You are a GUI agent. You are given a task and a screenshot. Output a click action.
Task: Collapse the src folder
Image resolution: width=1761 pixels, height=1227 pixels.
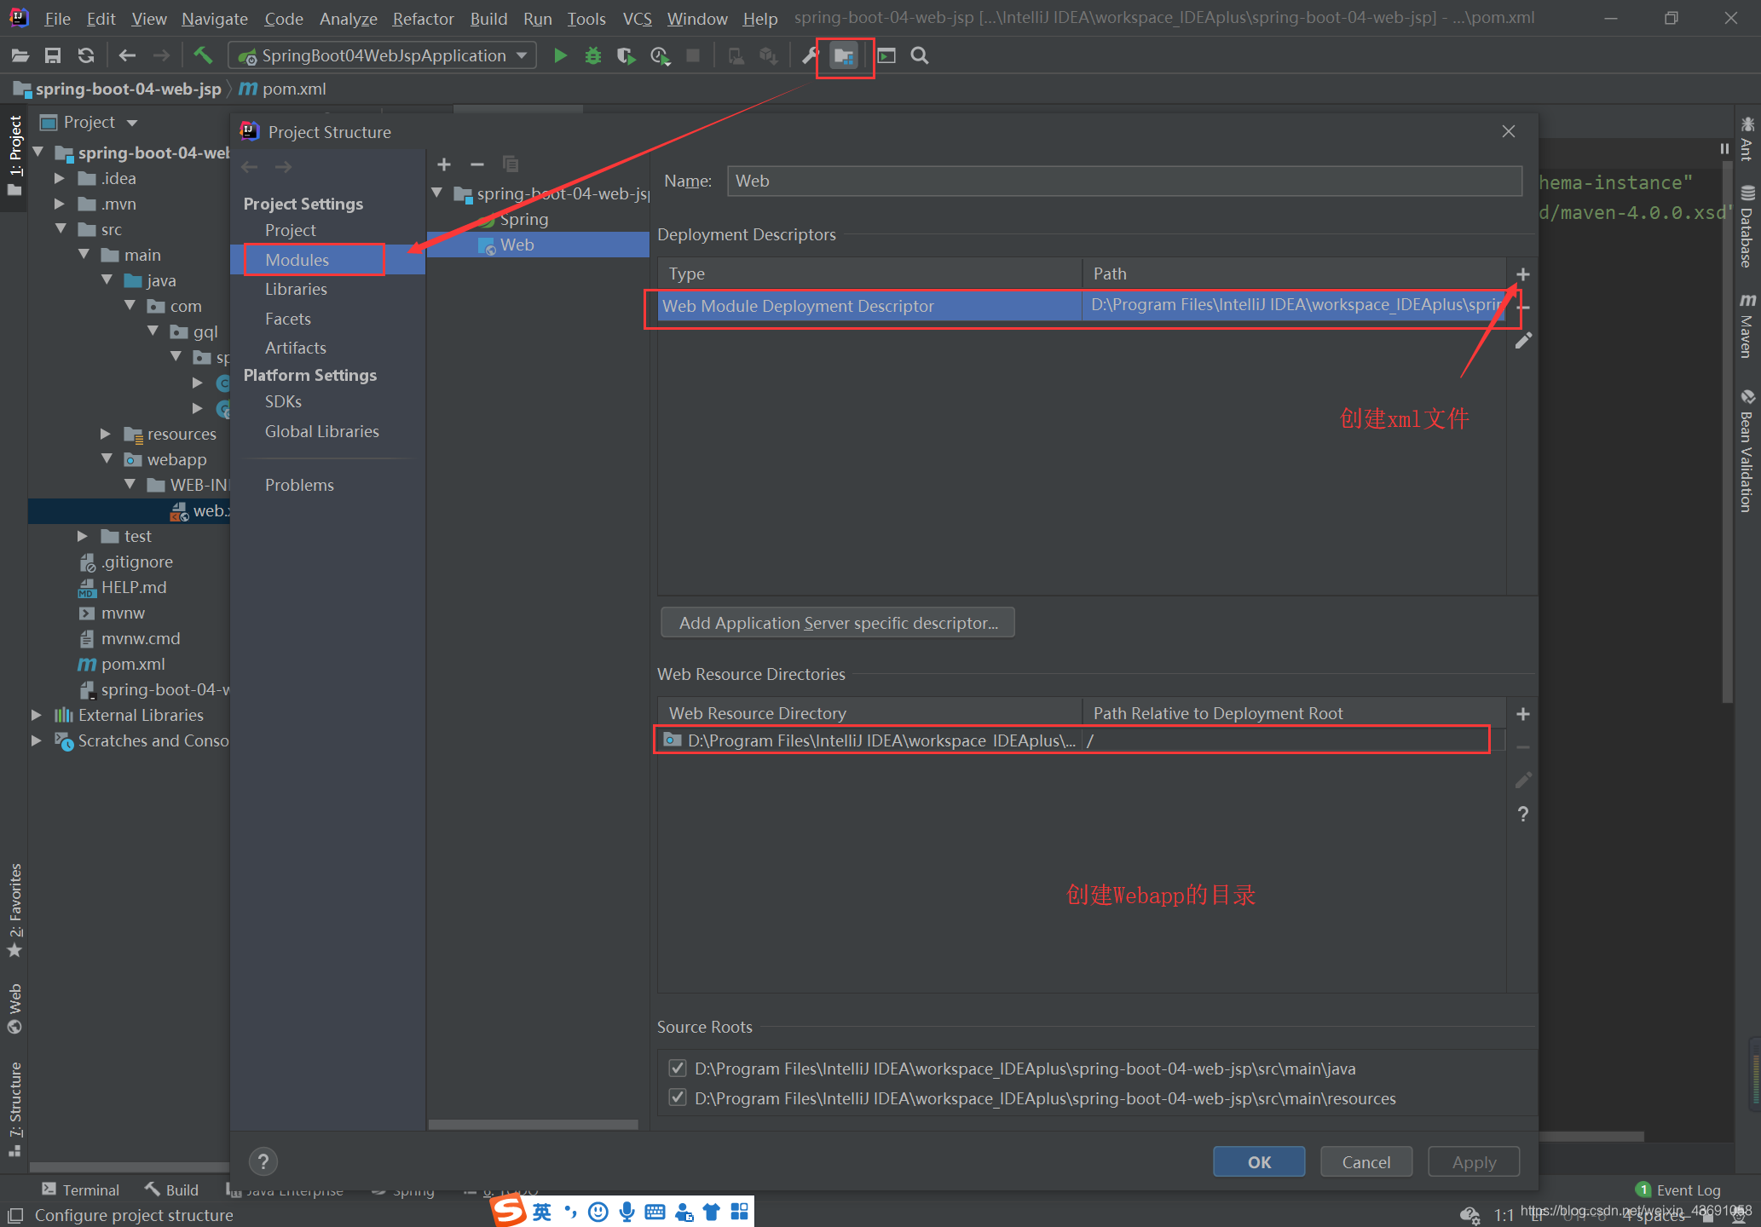click(60, 229)
